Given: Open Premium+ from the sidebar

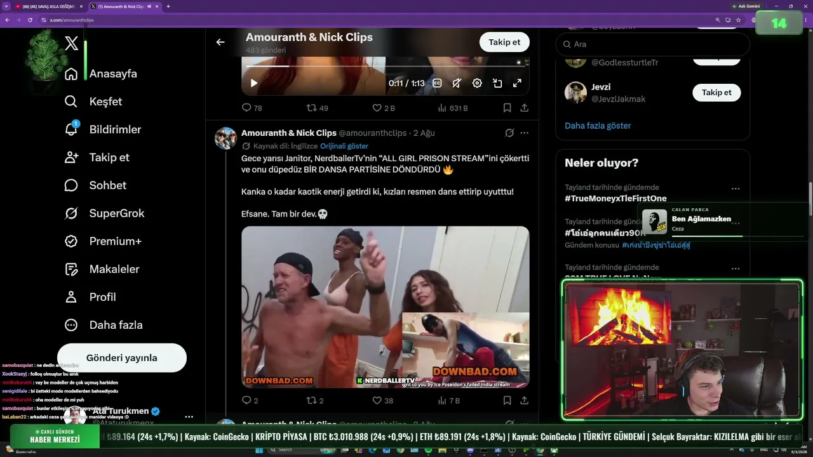Looking at the screenshot, I should 103,241.
